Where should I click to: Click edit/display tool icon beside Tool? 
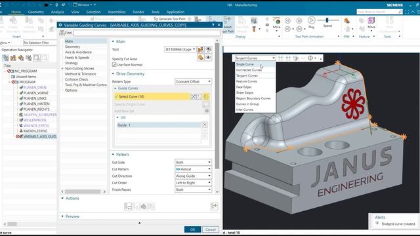[201, 50]
